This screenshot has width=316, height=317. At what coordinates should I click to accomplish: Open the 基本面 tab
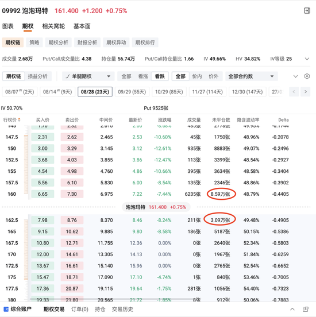click(82, 26)
